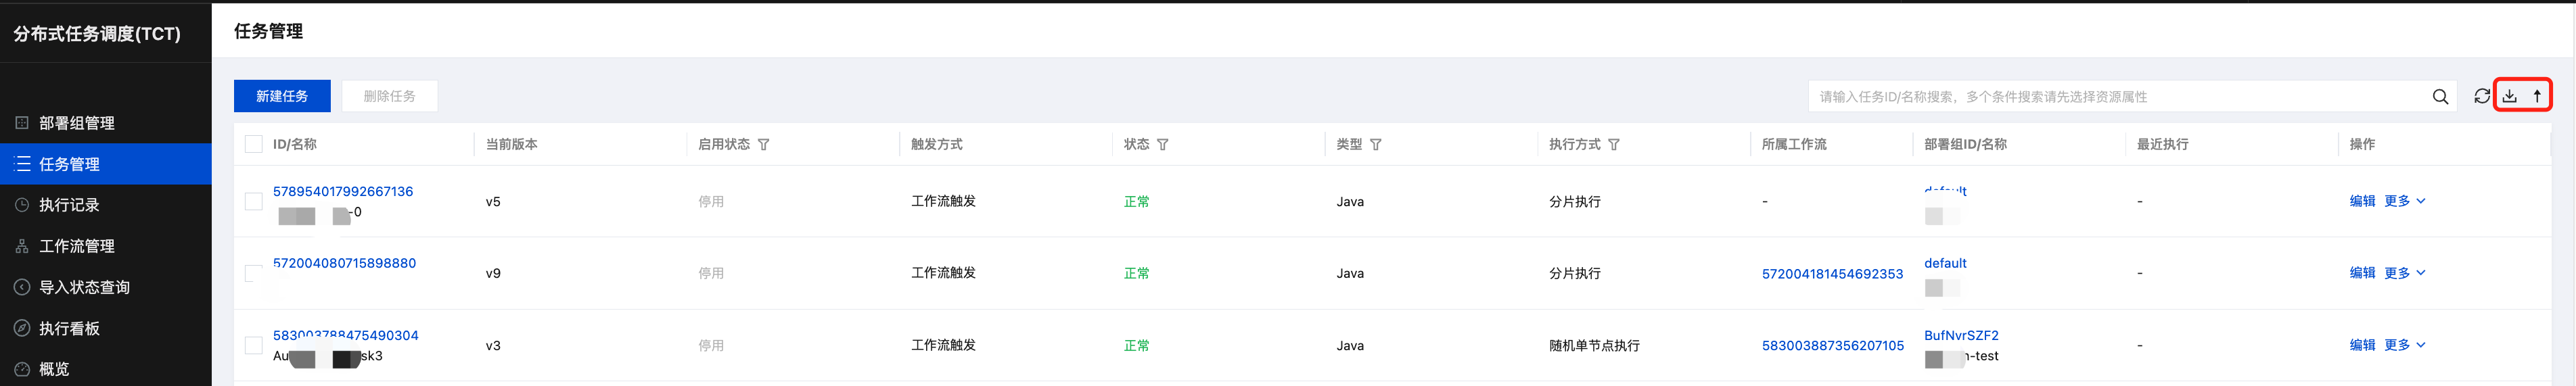This screenshot has width=2576, height=386.
Task: Click the search magnifier icon
Action: point(2440,97)
